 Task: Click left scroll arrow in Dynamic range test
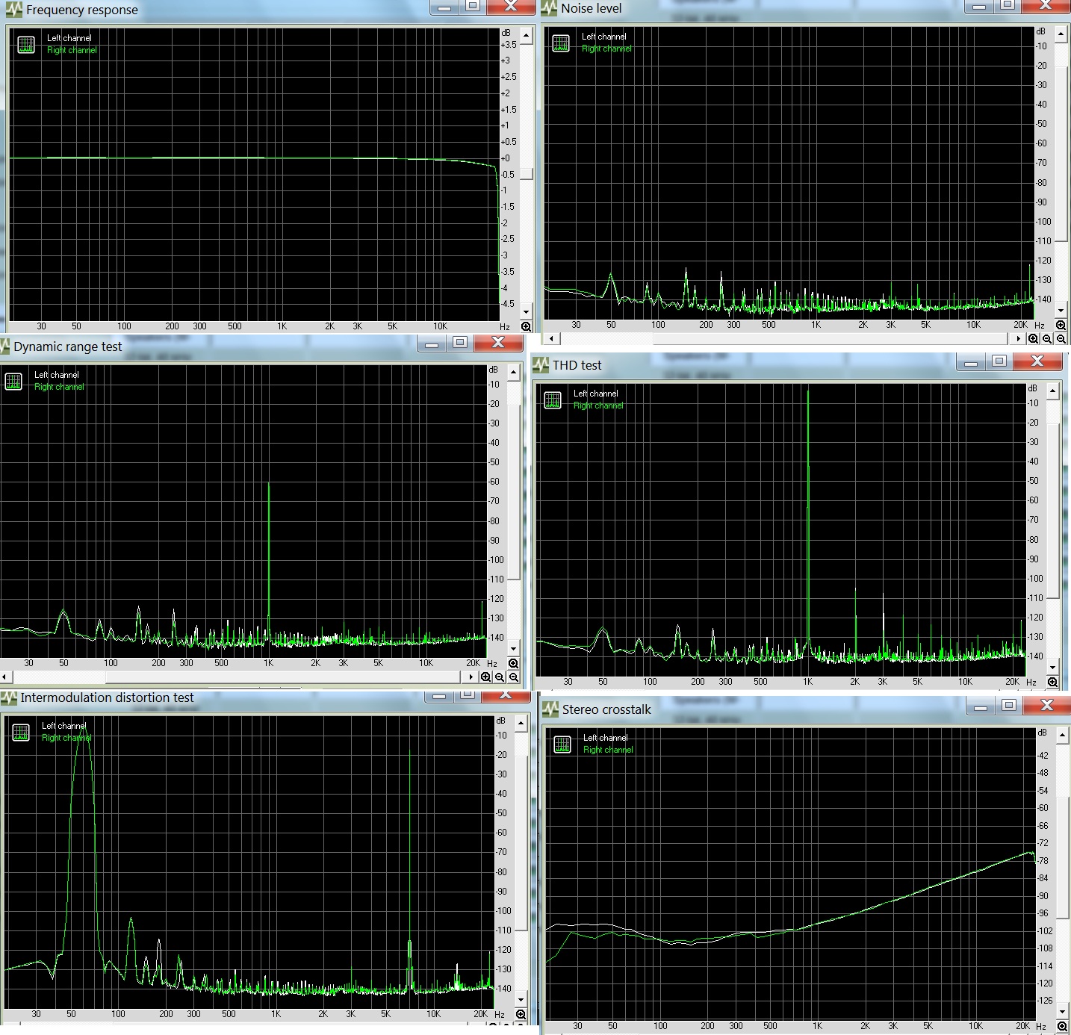tap(4, 677)
